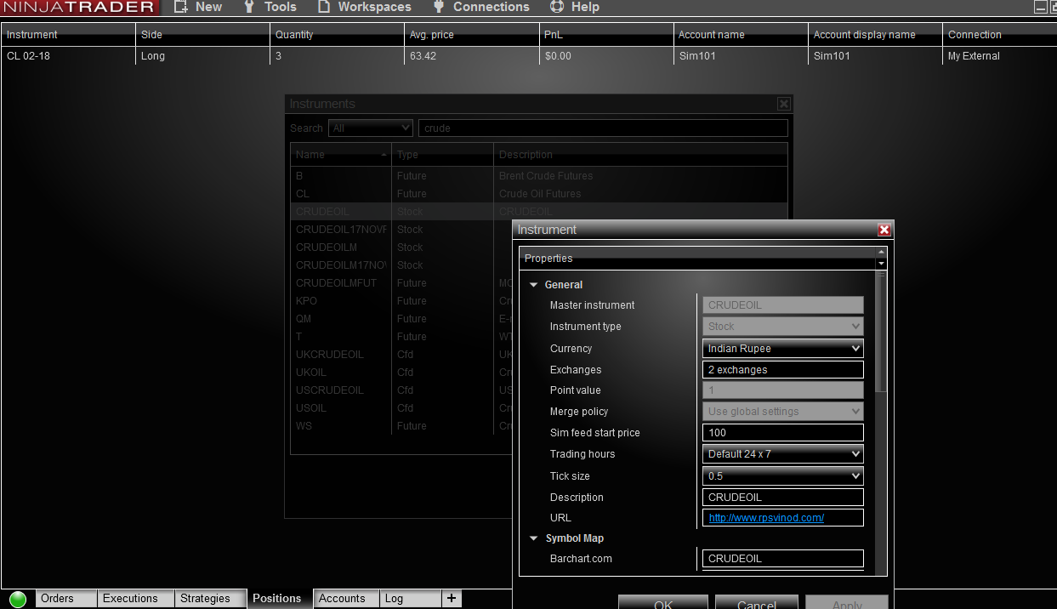Select the CRUDEOILMFUT future row
This screenshot has height=609, width=1057.
pos(401,283)
